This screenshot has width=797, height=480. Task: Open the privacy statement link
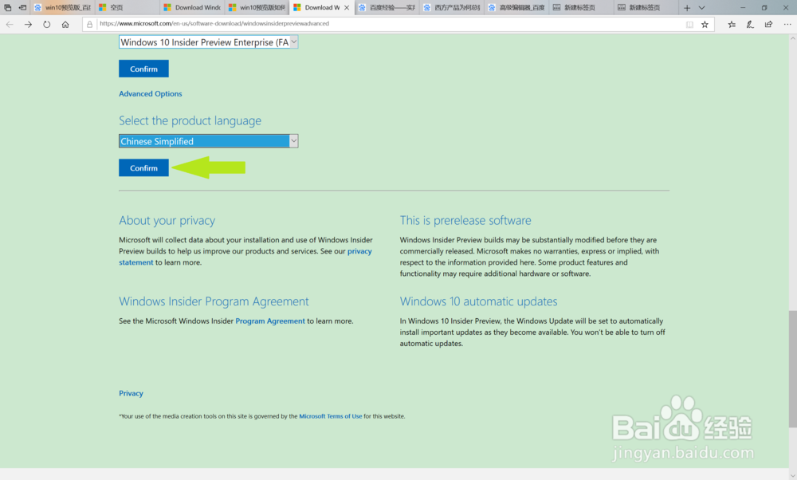pyautogui.click(x=245, y=257)
